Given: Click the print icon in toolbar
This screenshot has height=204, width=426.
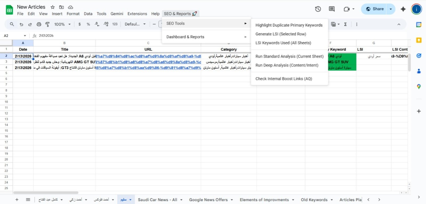Looking at the screenshot, I should (39, 24).
